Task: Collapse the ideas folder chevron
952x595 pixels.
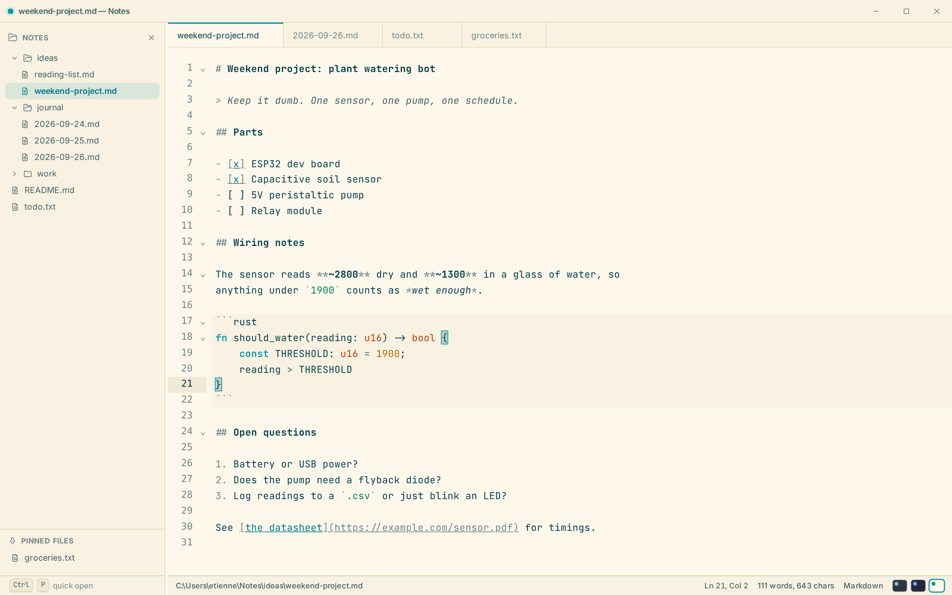Action: coord(15,58)
